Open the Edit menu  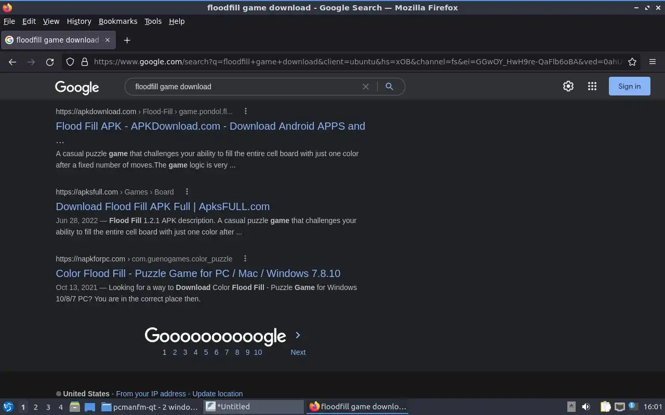[29, 21]
